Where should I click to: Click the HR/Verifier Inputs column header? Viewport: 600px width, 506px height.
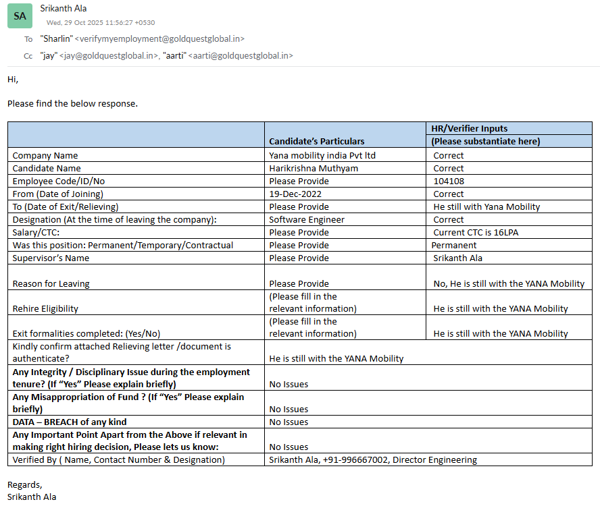click(x=469, y=128)
